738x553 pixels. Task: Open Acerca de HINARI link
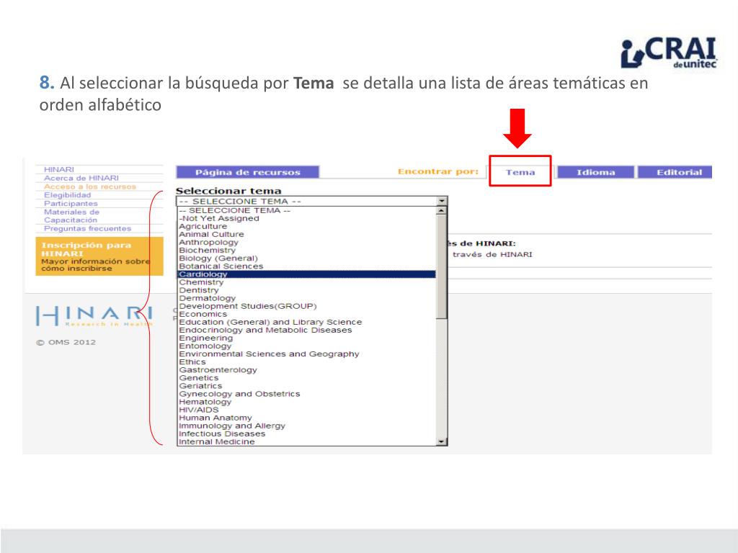[x=81, y=178]
